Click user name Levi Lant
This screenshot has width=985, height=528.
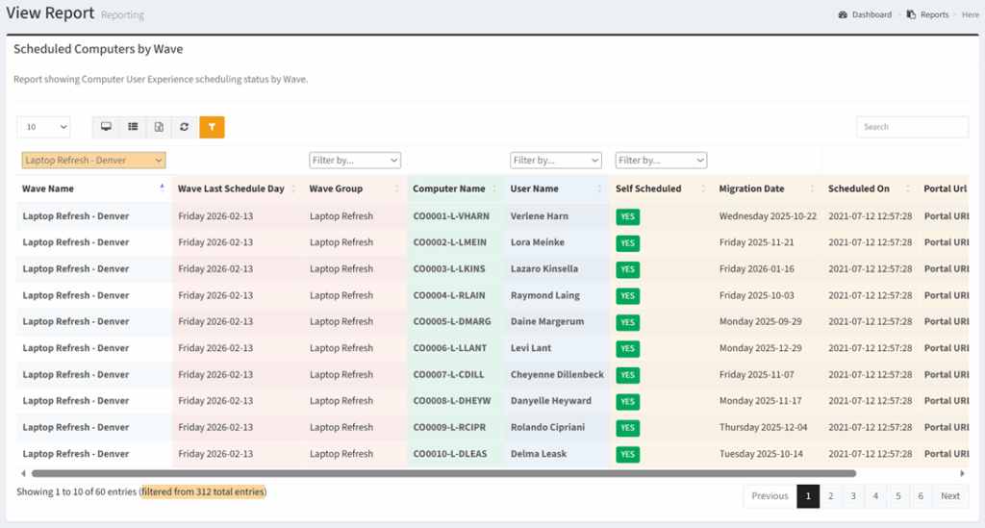point(531,348)
